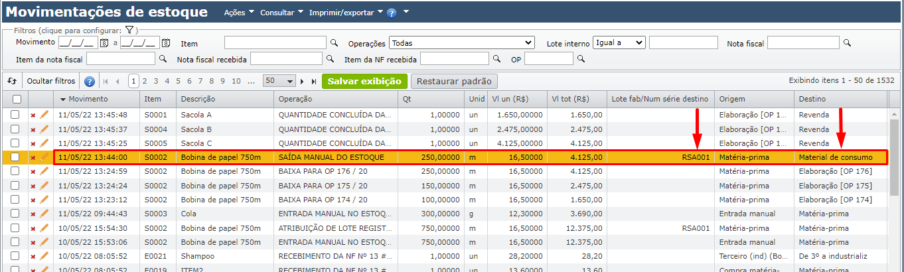Screen dimensions: 904x272
Task: Click the magnifier next to OP field
Action: [581, 58]
